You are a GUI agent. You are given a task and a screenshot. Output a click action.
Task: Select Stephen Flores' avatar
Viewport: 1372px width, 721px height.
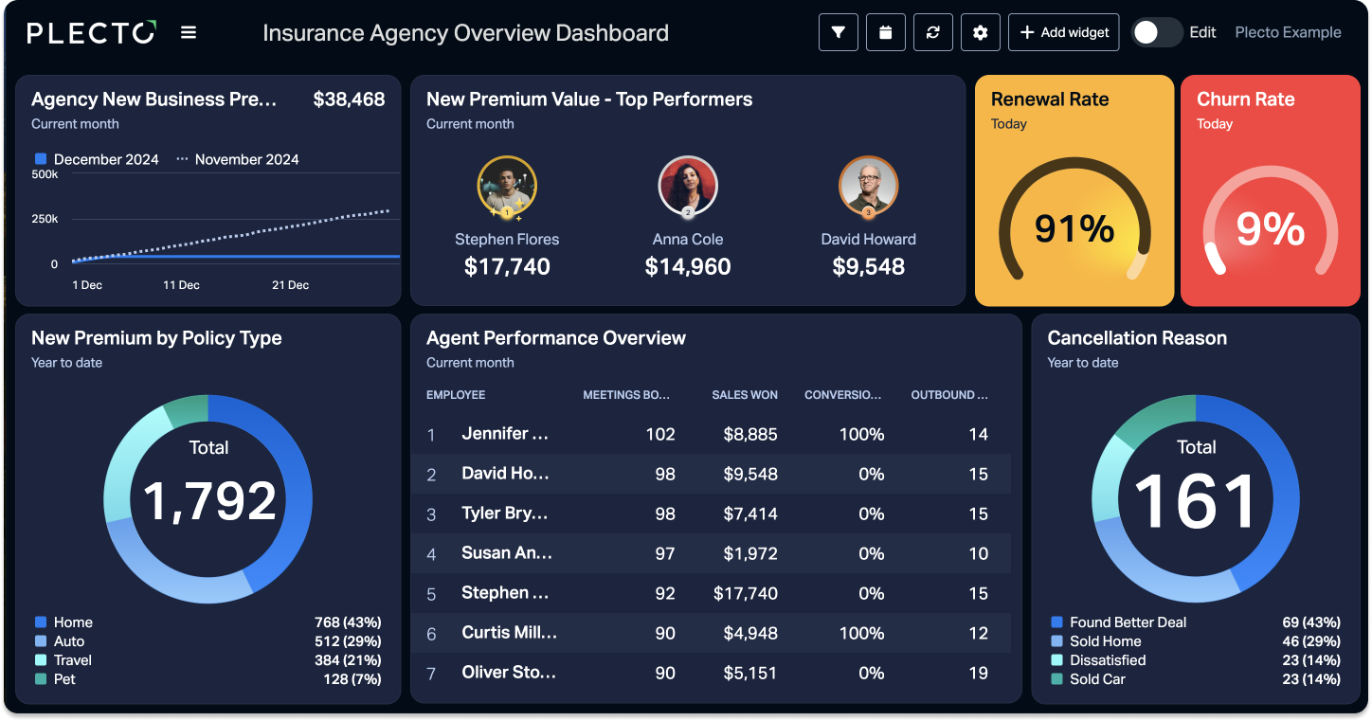507,186
